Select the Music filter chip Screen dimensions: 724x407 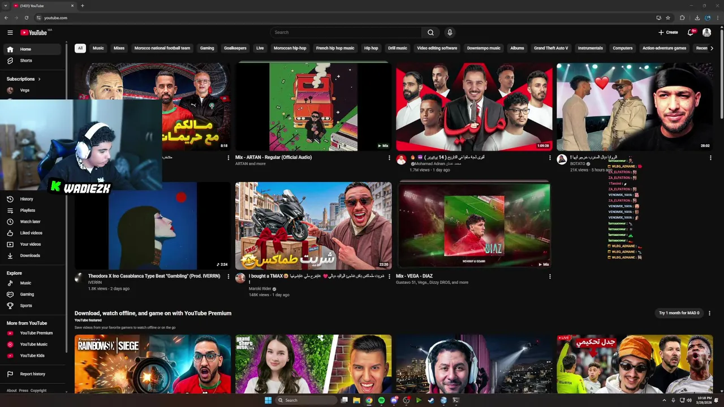(98, 48)
